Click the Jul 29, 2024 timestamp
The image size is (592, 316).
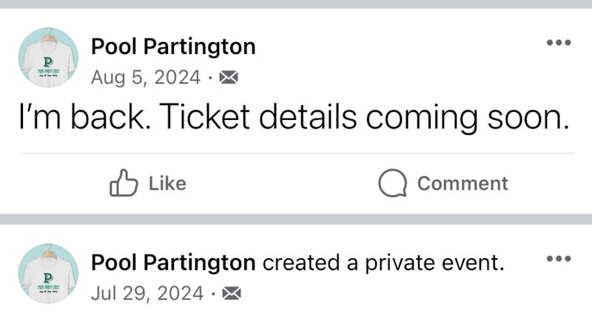click(147, 294)
